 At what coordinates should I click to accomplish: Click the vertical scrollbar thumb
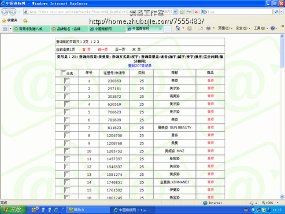tap(282, 53)
